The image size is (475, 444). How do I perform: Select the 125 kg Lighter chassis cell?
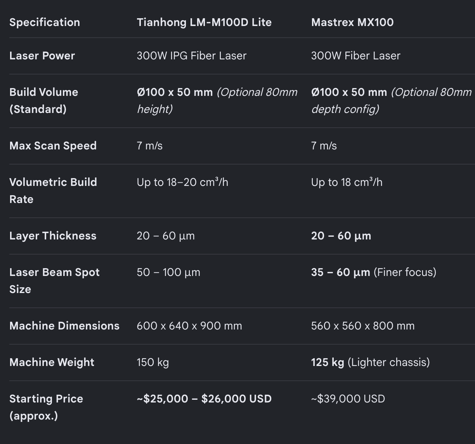pyautogui.click(x=371, y=362)
